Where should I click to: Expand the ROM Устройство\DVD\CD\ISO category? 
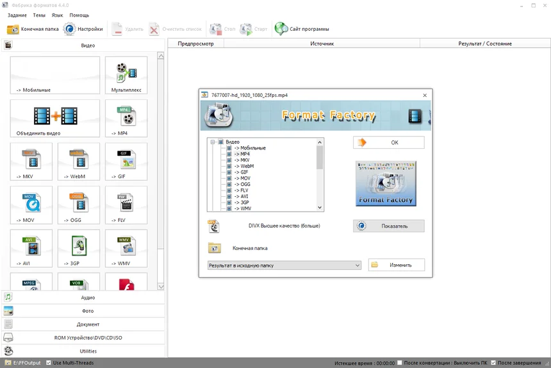click(83, 337)
